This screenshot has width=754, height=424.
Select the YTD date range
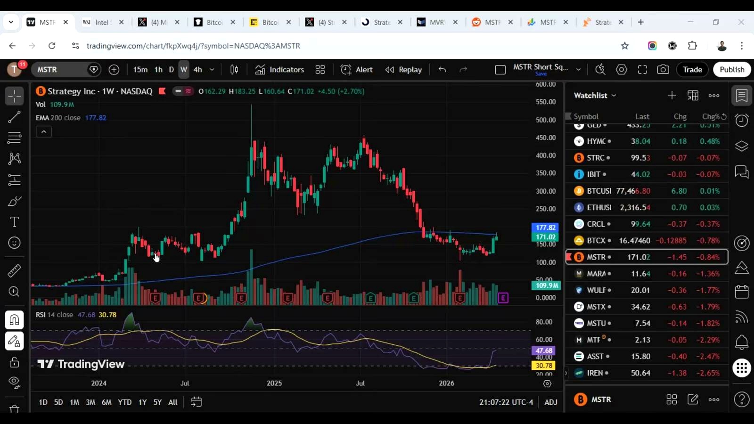click(x=124, y=402)
